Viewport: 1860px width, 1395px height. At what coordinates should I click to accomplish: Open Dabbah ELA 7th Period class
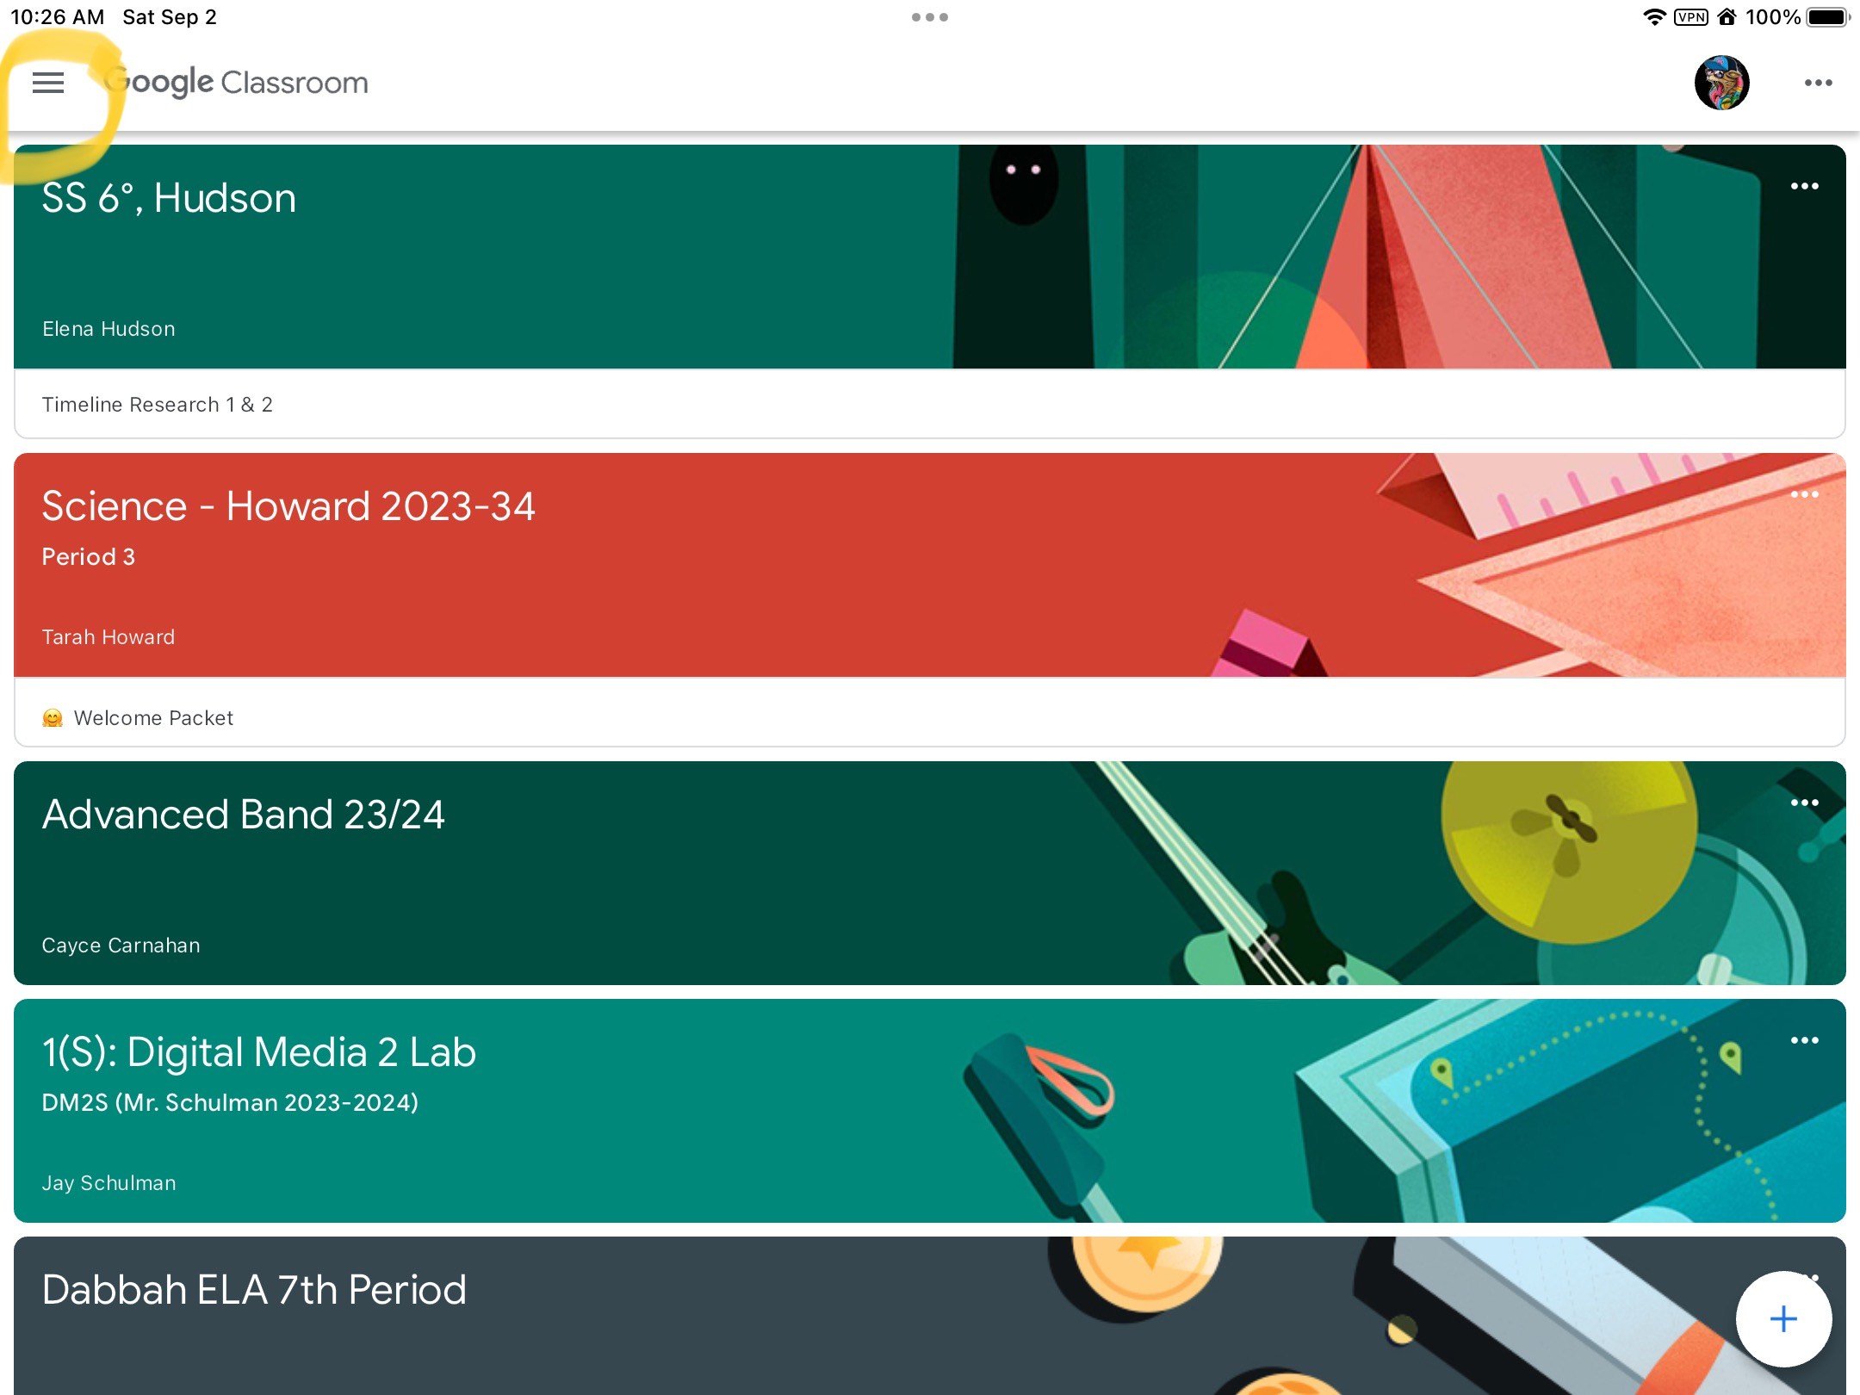(930, 1316)
